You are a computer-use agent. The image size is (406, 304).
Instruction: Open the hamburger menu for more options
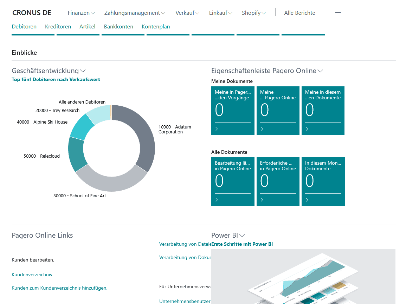(x=338, y=13)
